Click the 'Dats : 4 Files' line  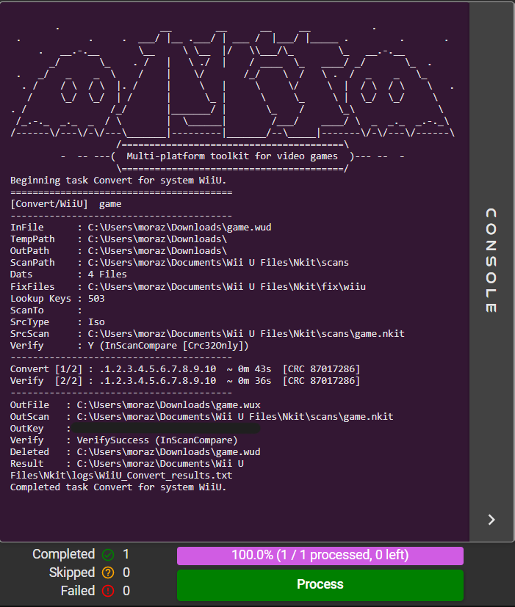[x=68, y=275]
